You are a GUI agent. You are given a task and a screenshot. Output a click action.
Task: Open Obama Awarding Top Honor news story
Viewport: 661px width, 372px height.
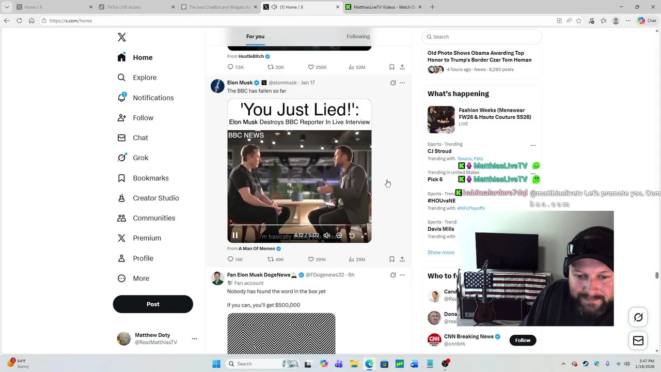point(479,56)
